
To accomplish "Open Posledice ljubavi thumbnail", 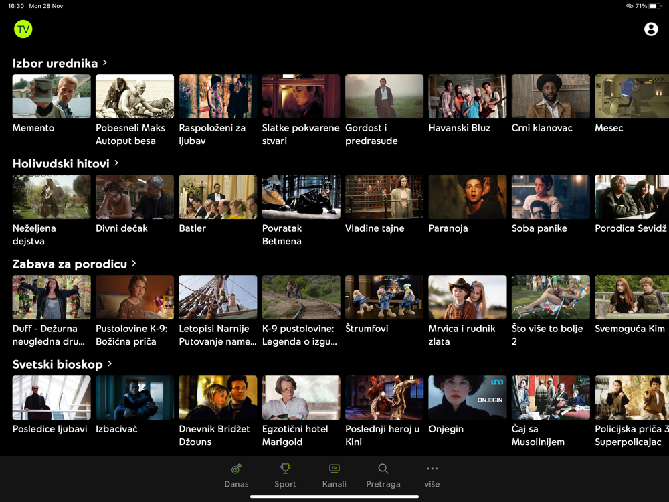I will 52,398.
